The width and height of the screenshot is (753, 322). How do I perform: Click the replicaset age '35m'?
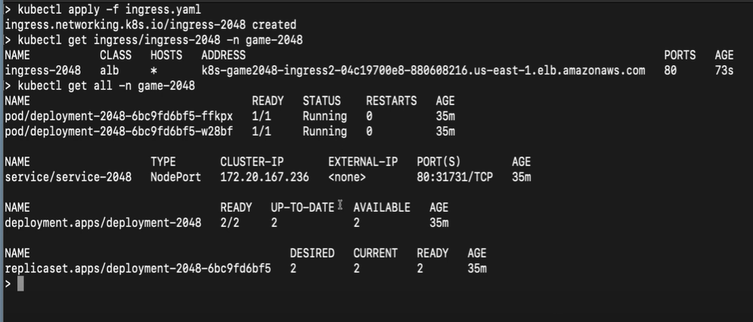coord(477,269)
